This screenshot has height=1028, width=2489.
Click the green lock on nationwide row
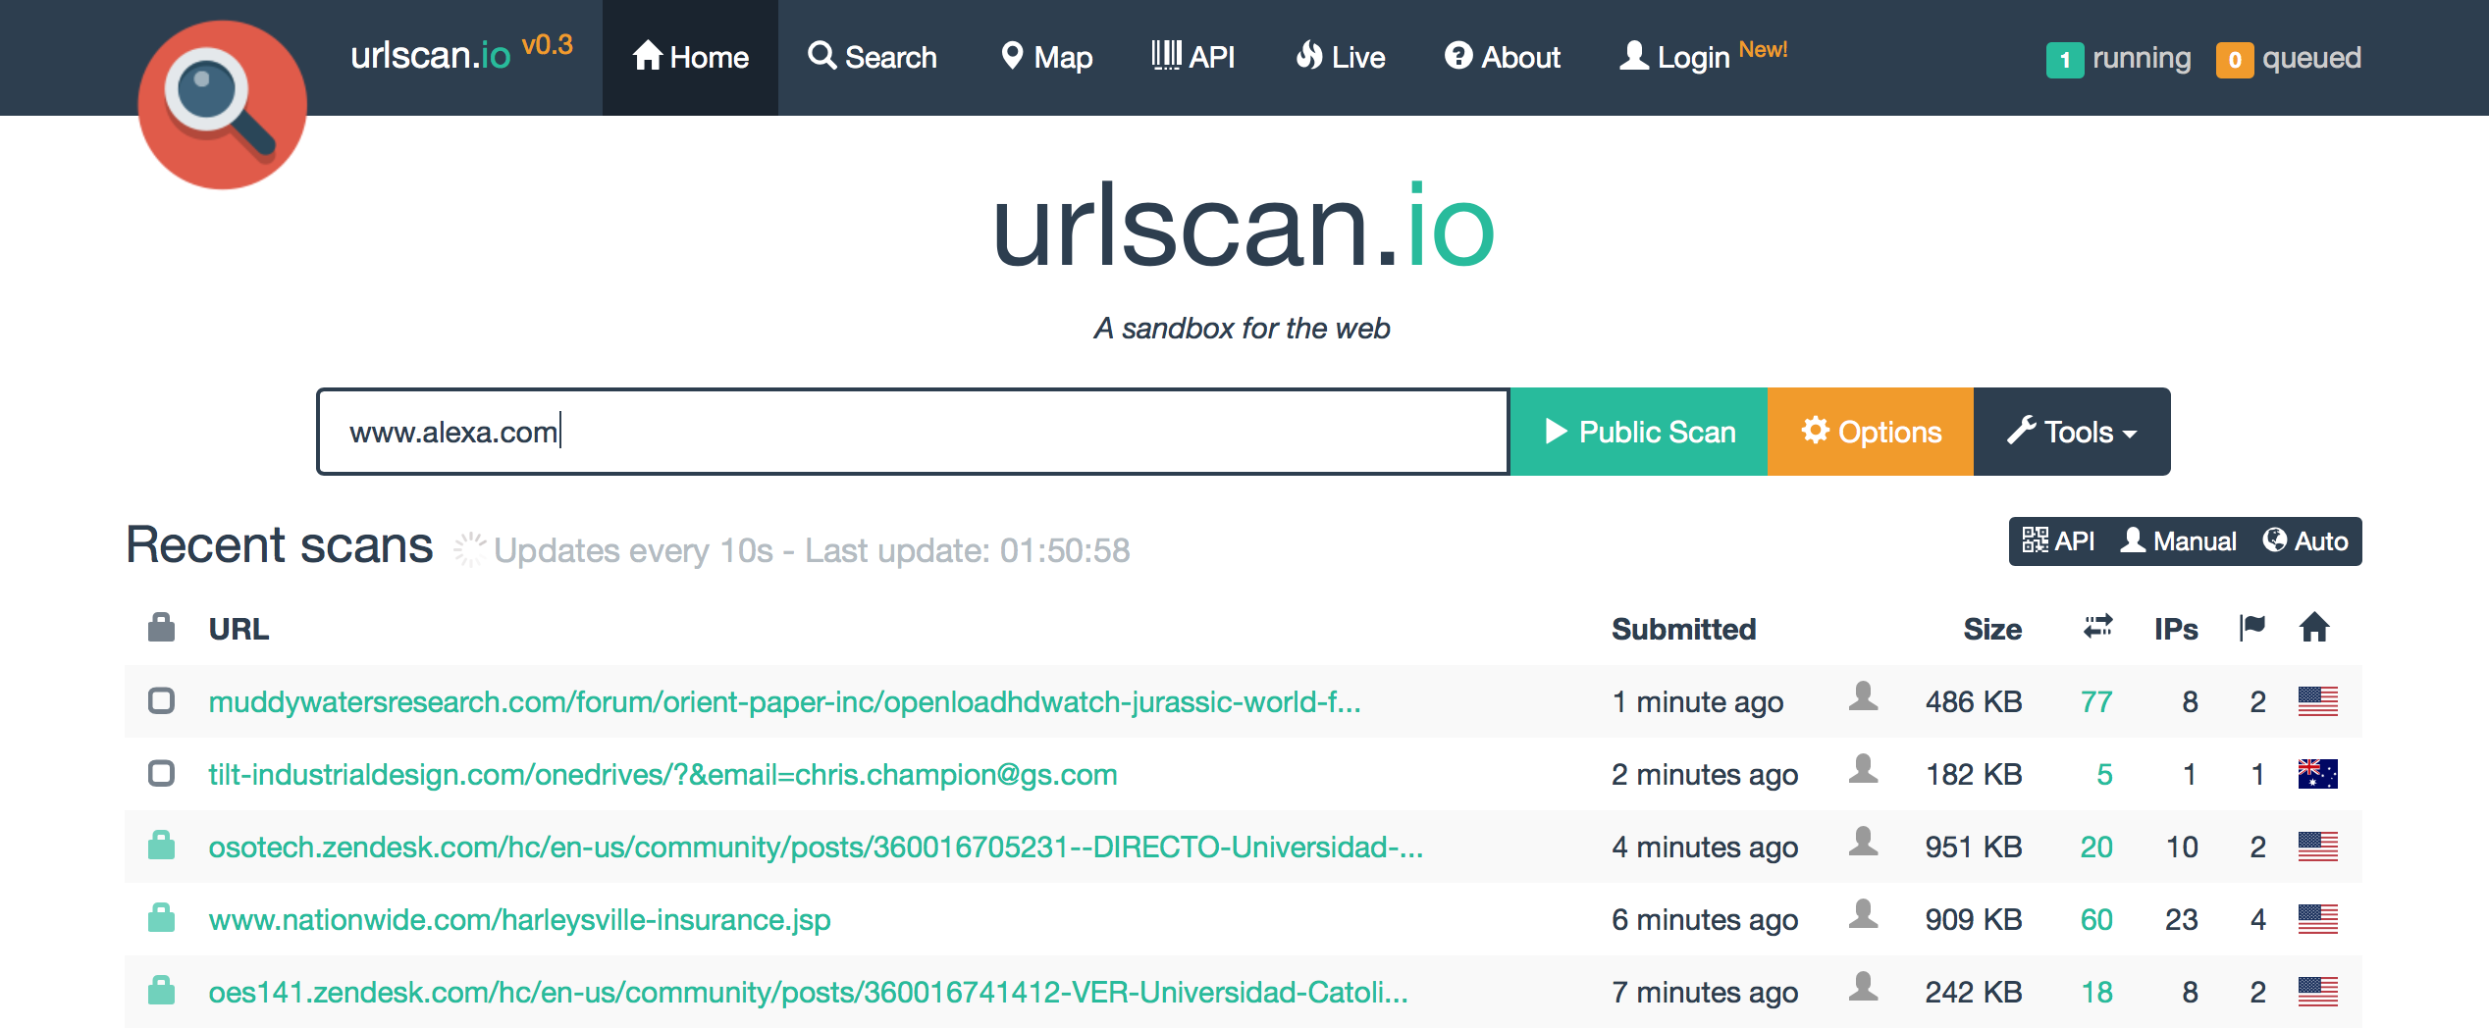point(161,917)
